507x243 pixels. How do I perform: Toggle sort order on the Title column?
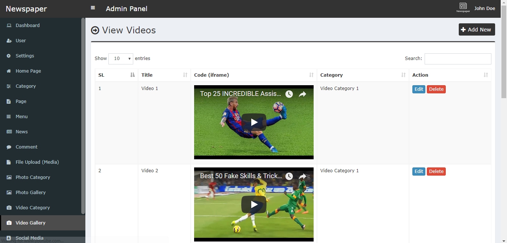pyautogui.click(x=185, y=75)
